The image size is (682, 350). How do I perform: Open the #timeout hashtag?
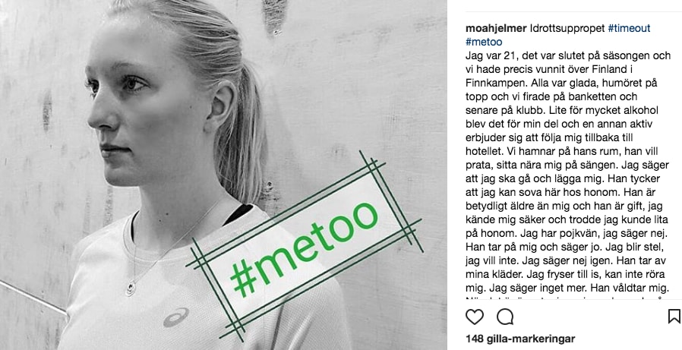(629, 28)
